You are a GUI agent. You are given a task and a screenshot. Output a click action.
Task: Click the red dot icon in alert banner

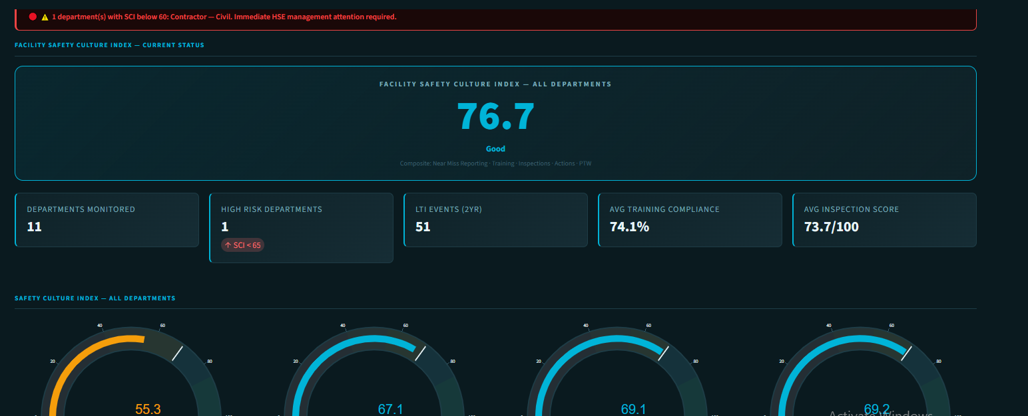tap(33, 17)
